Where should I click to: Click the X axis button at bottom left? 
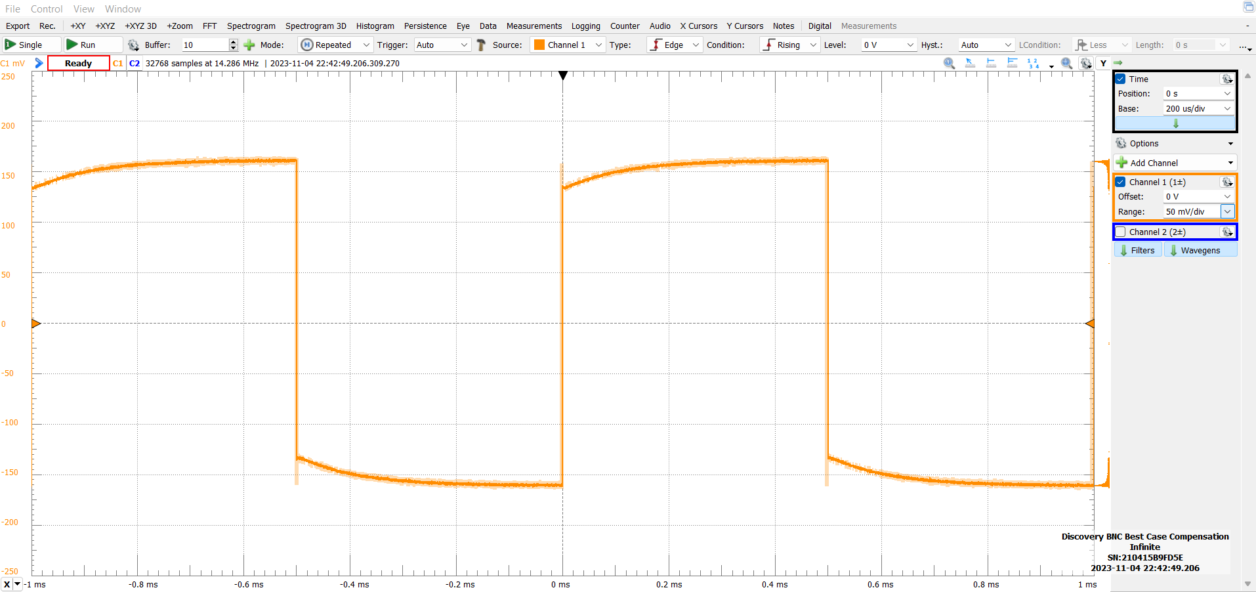(7, 584)
